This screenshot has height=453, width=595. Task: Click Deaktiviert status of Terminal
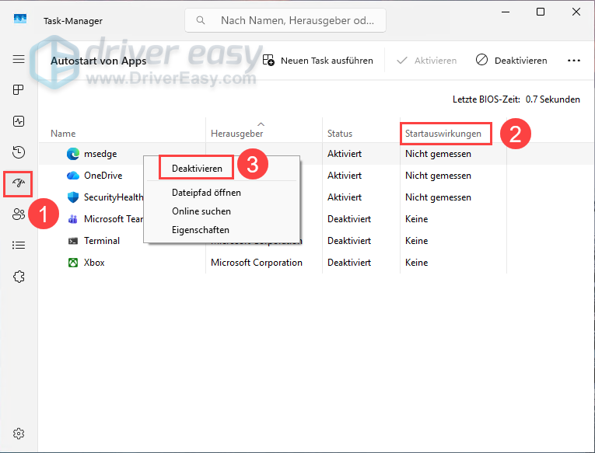tap(348, 241)
